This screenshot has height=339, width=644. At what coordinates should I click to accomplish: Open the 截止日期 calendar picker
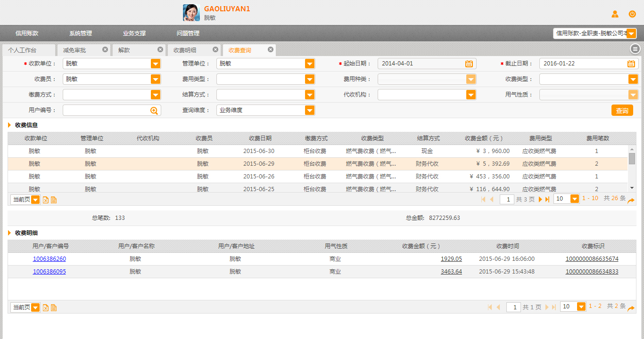point(631,64)
